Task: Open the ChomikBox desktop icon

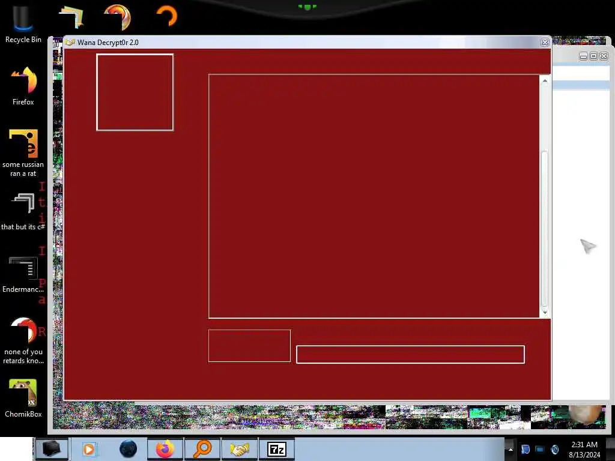Action: [x=23, y=398]
